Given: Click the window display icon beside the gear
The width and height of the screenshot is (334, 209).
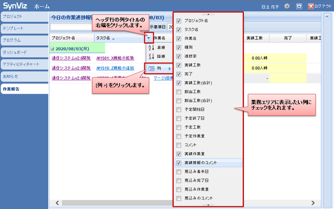Looking at the screenshot, I should click(299, 6).
